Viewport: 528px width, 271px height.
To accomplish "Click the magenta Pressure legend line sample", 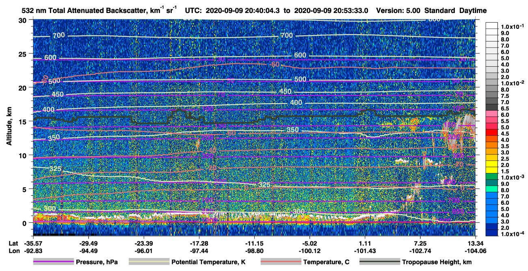I will click(x=53, y=262).
